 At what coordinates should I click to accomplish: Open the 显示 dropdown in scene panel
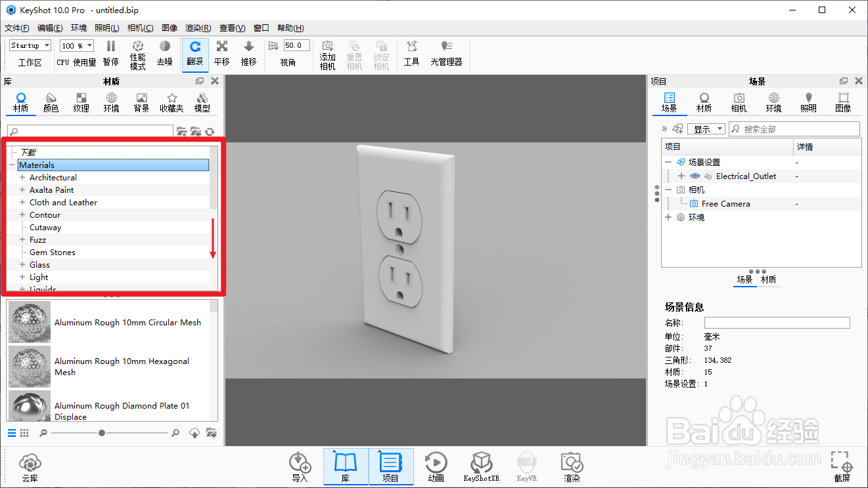pos(706,129)
